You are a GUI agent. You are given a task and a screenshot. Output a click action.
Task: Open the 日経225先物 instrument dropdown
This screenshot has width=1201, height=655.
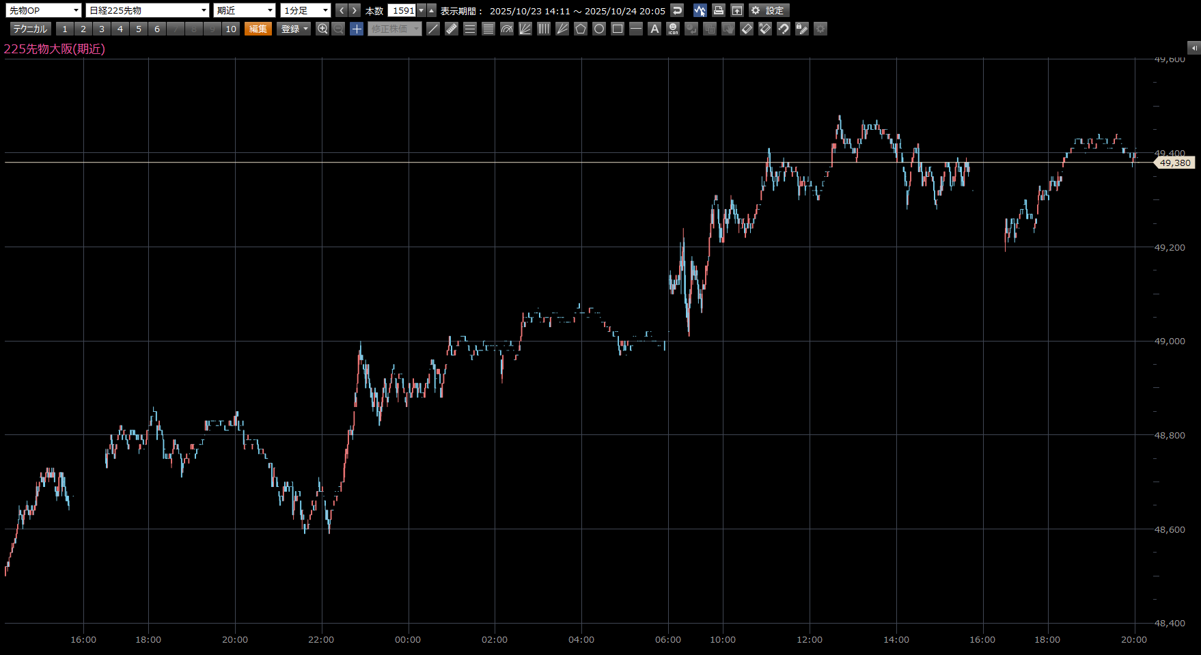148,10
